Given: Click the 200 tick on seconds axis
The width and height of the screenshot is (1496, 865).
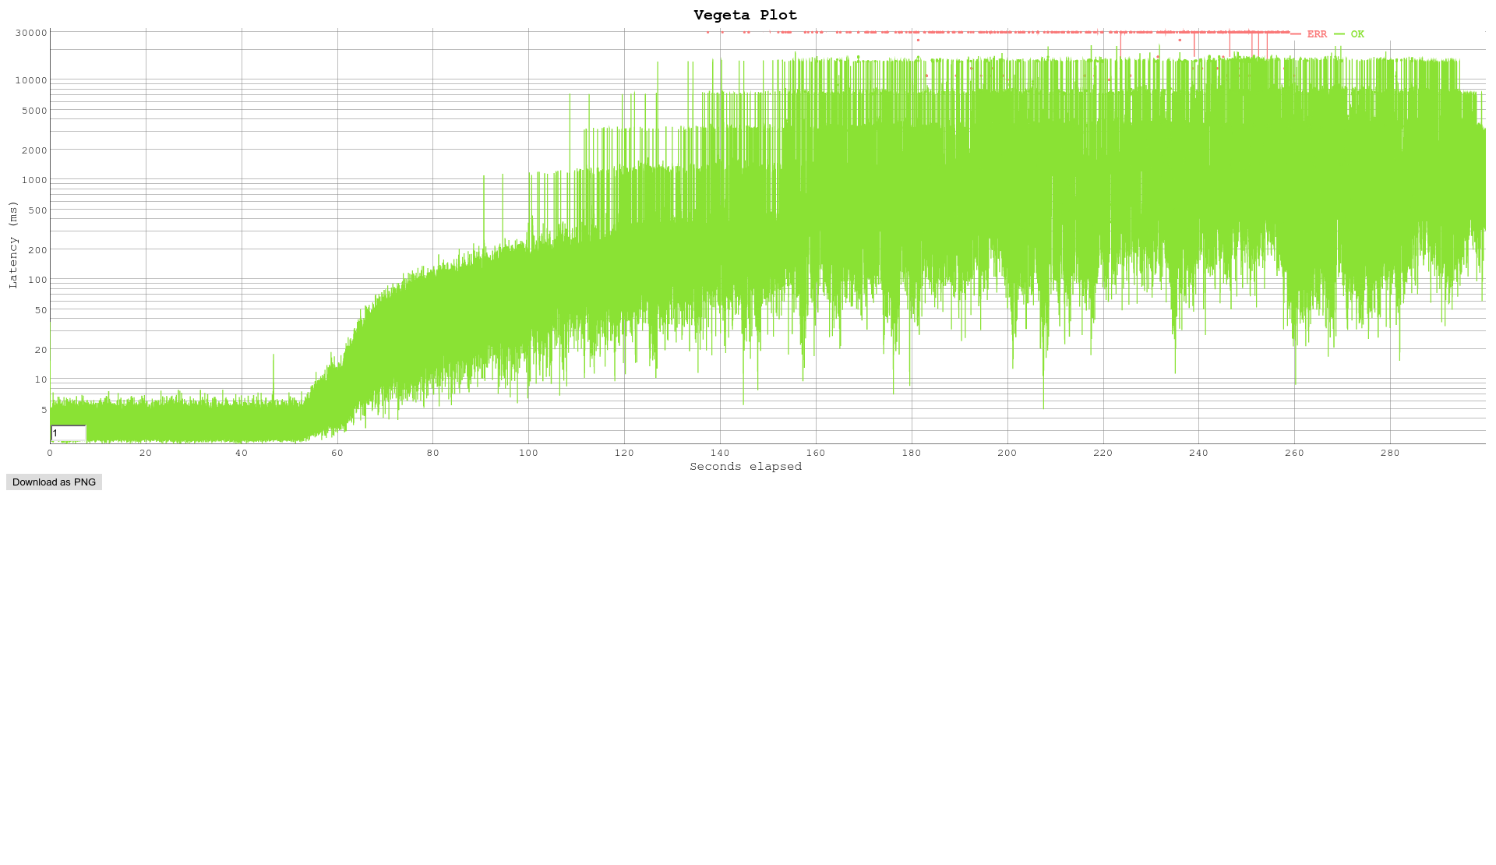Looking at the screenshot, I should (1007, 453).
